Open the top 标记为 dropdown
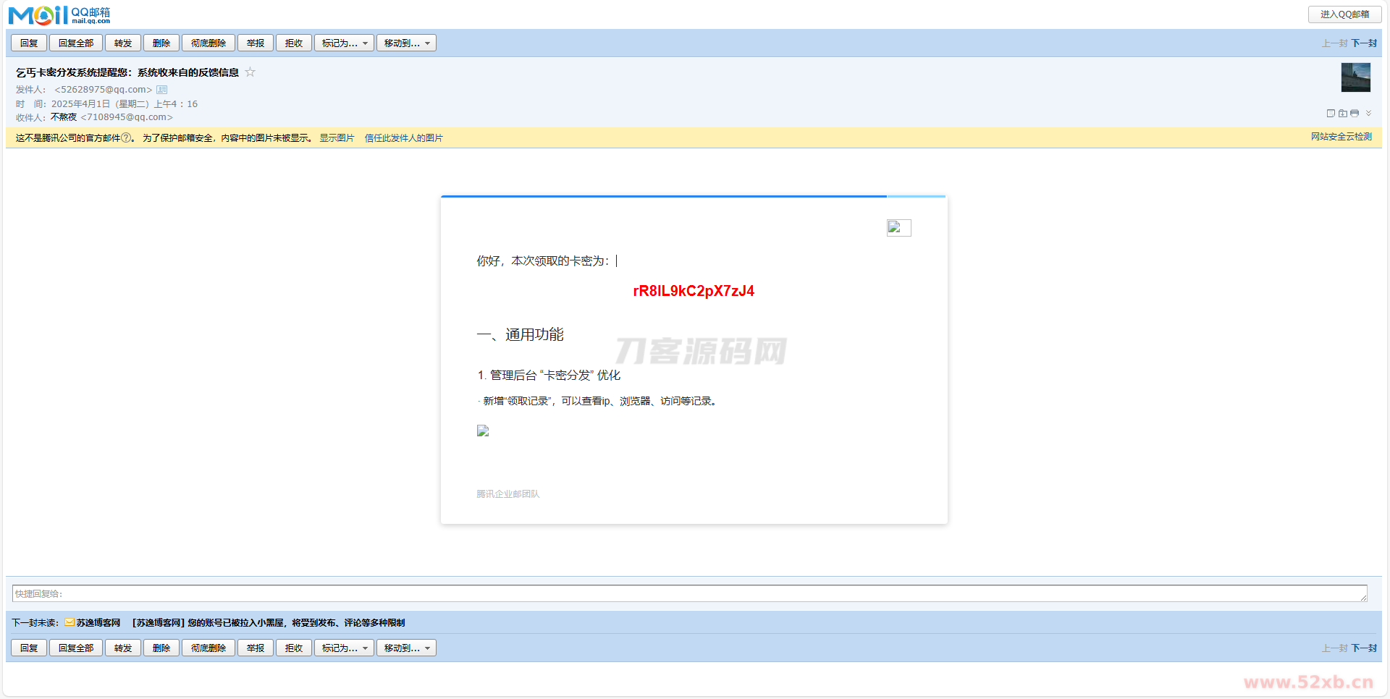Viewport: 1390px width, 699px height. tap(344, 43)
